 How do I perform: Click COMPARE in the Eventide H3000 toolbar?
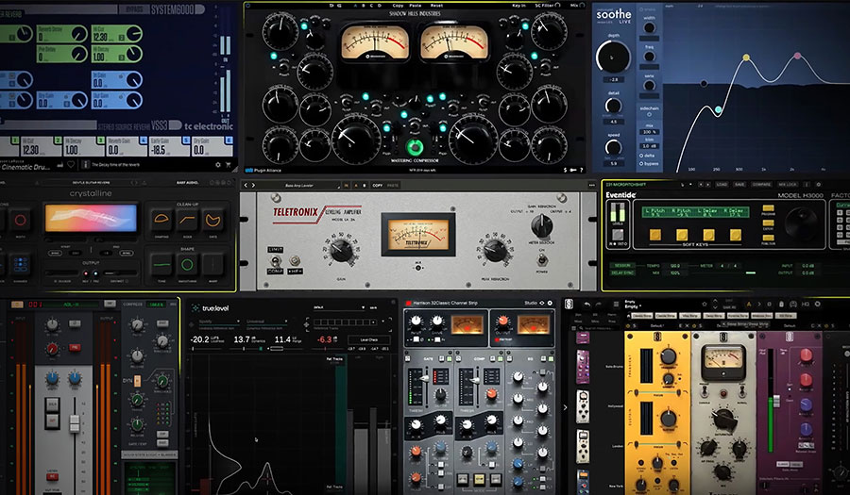tap(761, 185)
